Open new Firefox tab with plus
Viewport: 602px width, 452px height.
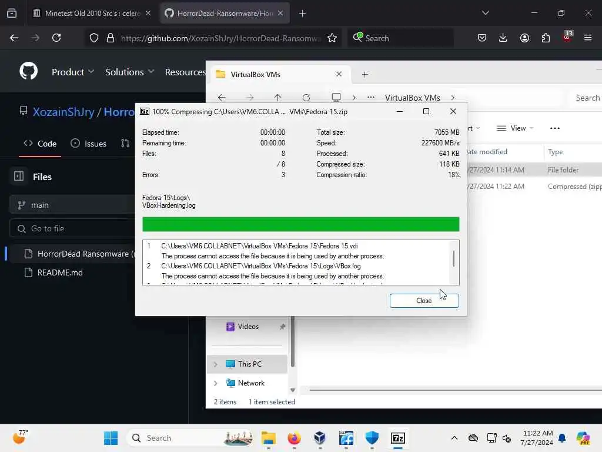(x=303, y=14)
